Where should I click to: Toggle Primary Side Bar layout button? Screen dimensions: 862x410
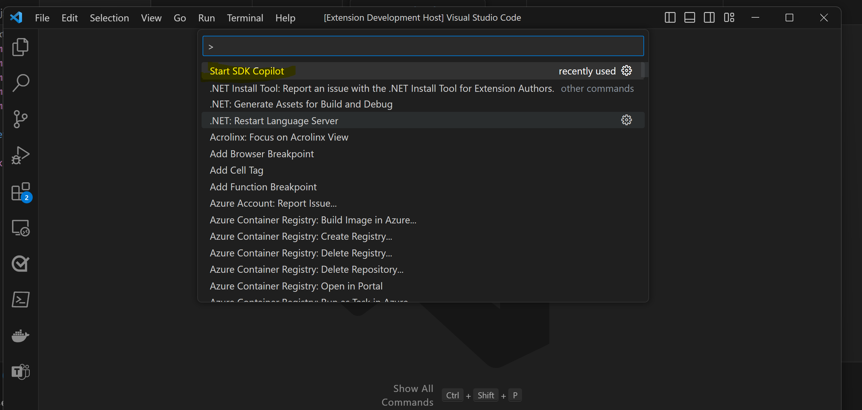670,17
